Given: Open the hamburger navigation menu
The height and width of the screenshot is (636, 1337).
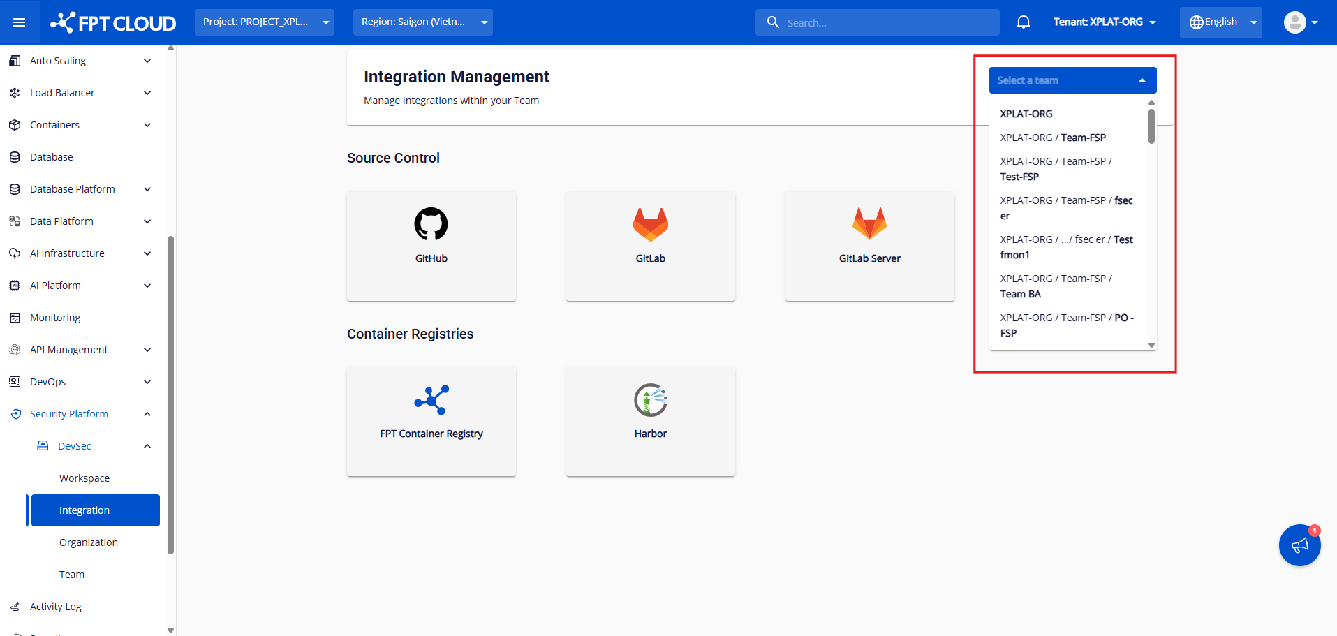Looking at the screenshot, I should tap(19, 22).
